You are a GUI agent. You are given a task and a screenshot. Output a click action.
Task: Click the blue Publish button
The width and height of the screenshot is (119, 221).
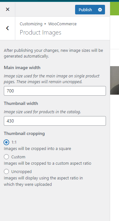point(85,10)
